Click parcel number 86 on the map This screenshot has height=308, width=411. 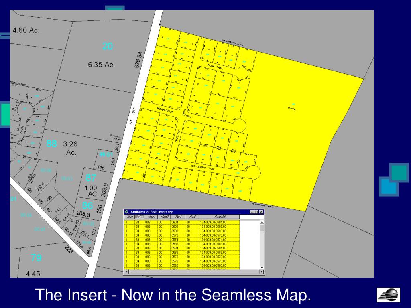pos(87,205)
